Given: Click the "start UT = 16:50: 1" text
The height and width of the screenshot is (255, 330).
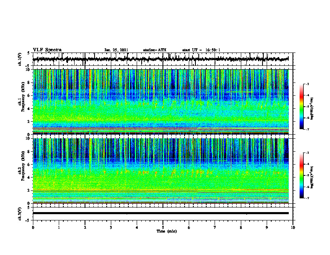Looking at the screenshot, I should (201, 50).
